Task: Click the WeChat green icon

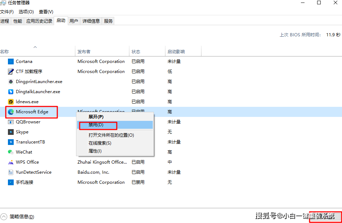Action: click(11, 152)
